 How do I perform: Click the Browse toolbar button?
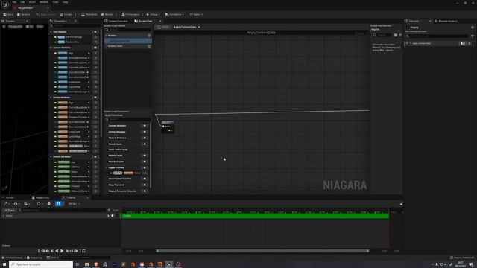click(24, 15)
